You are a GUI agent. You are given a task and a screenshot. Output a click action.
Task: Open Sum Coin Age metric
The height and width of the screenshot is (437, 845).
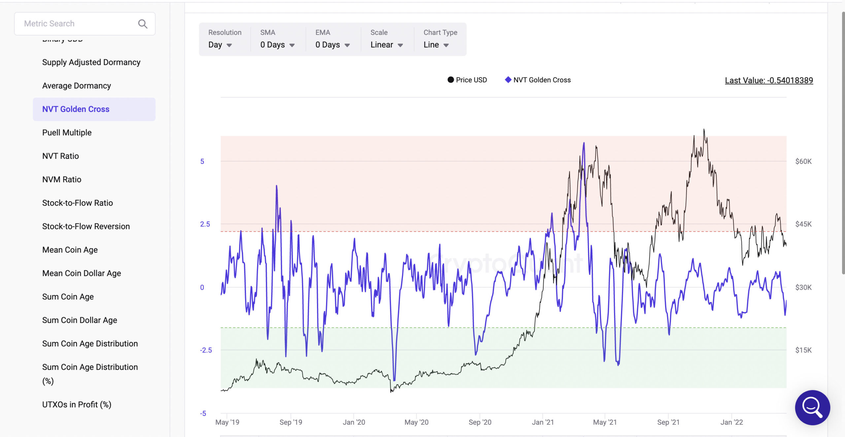[68, 296]
